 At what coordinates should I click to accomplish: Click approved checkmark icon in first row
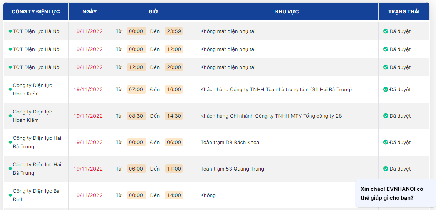click(386, 31)
